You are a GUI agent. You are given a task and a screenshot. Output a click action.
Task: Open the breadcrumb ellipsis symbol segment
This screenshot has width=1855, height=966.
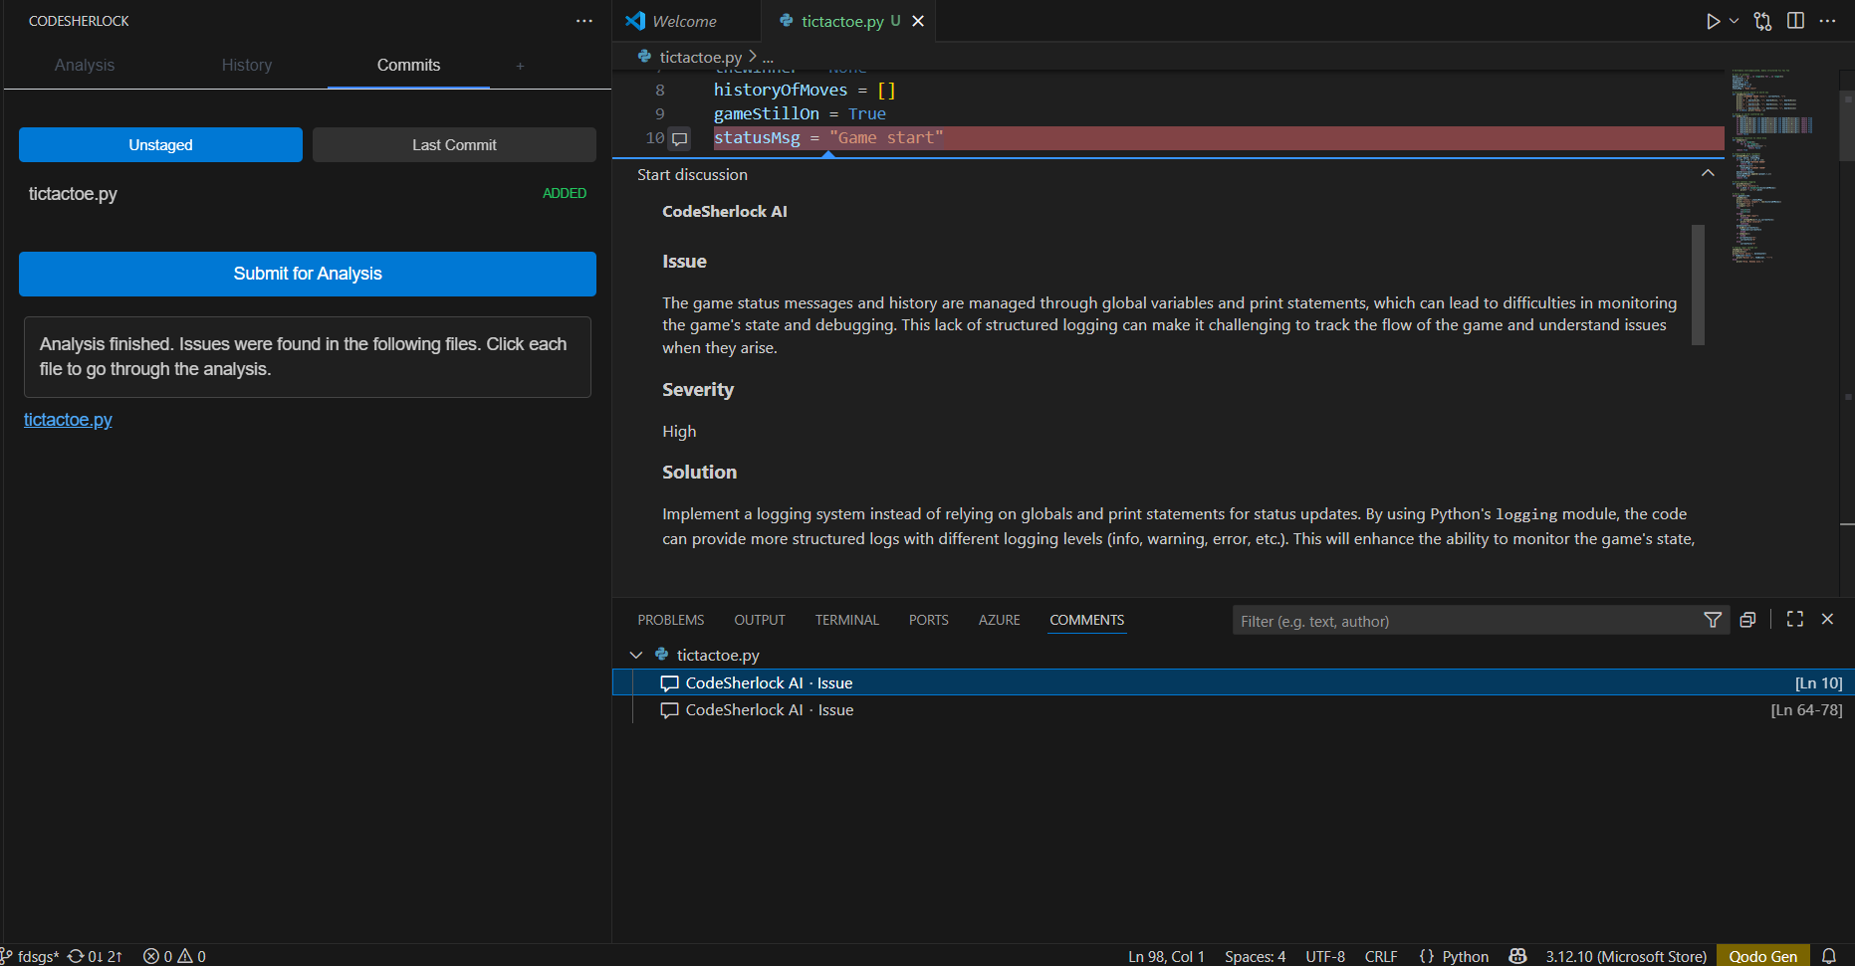pyautogui.click(x=768, y=57)
